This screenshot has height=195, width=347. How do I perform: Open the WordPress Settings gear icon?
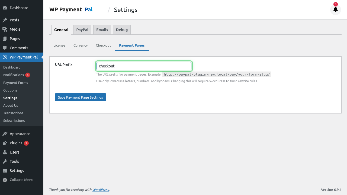tap(5, 170)
